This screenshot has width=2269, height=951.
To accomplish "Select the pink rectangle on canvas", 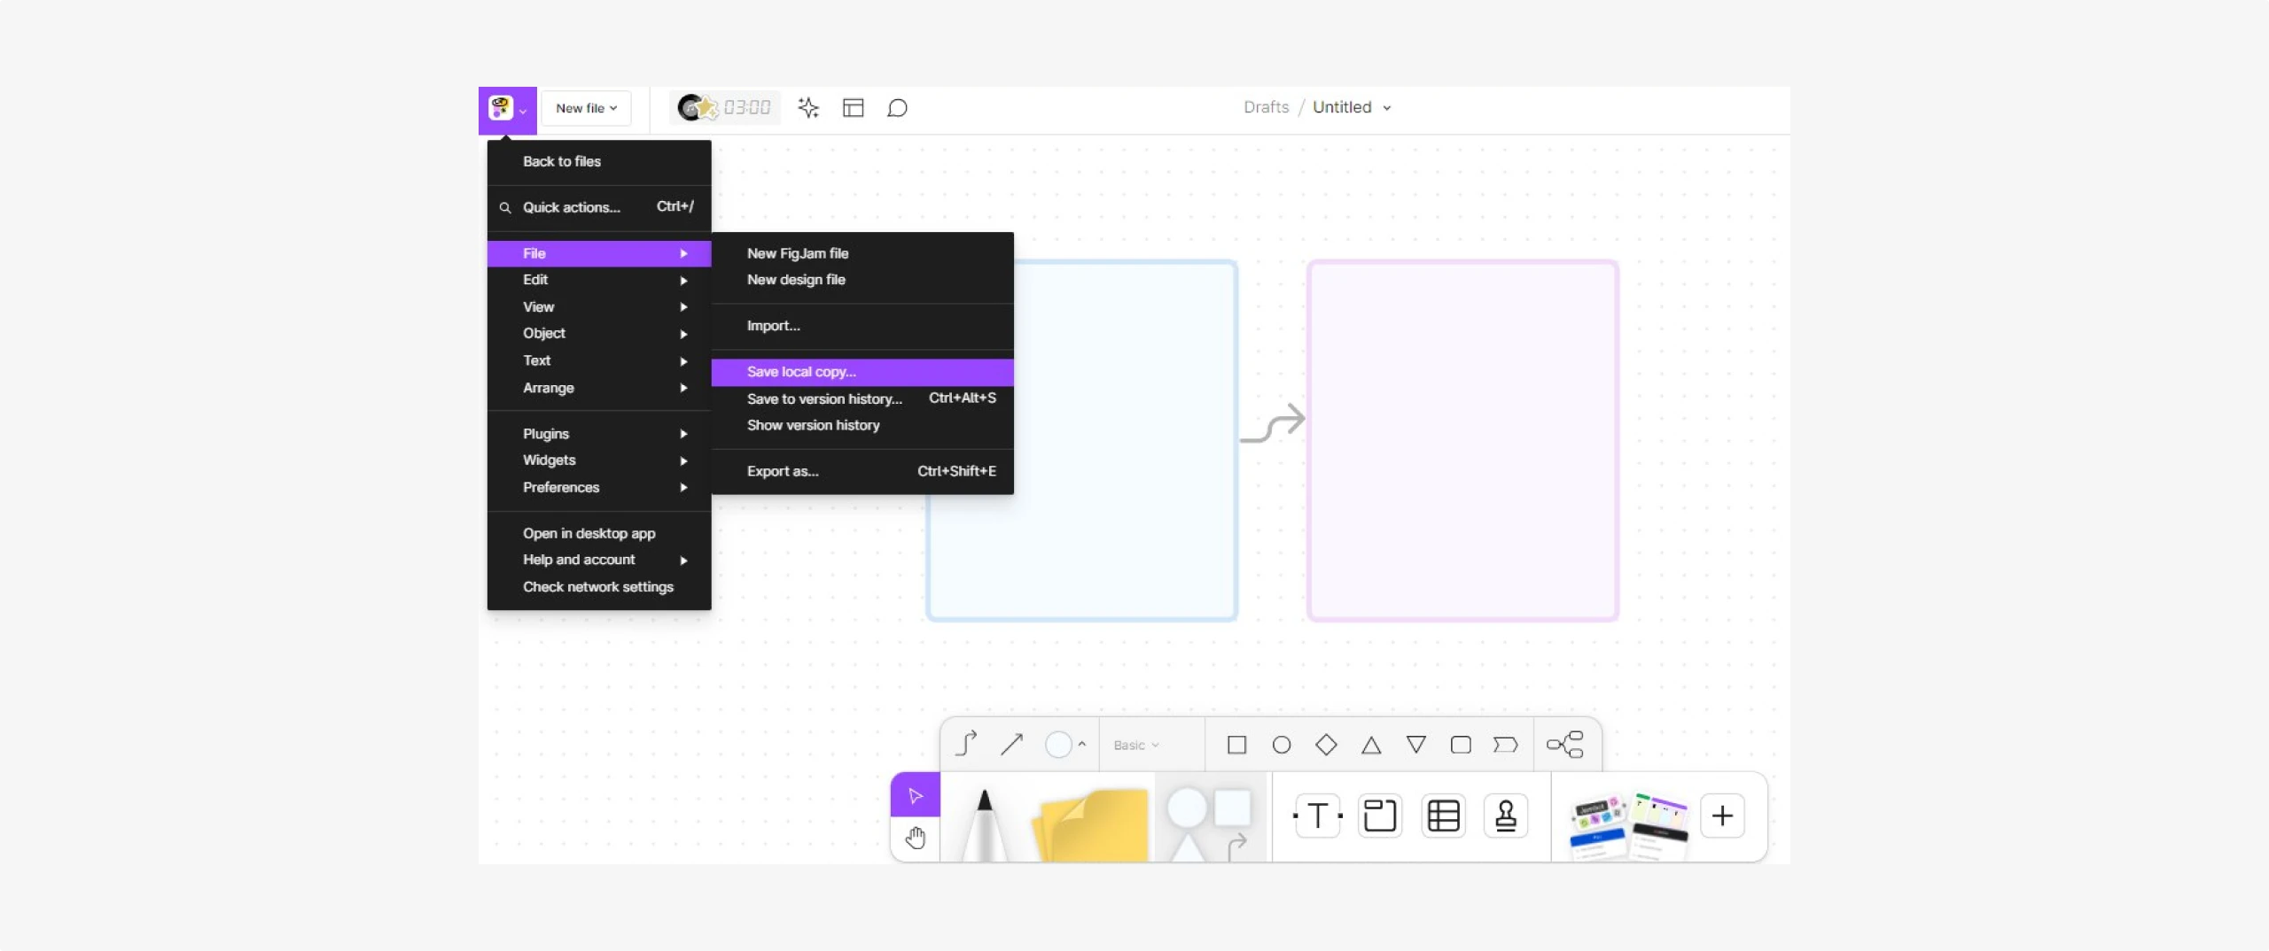I will coord(1463,441).
